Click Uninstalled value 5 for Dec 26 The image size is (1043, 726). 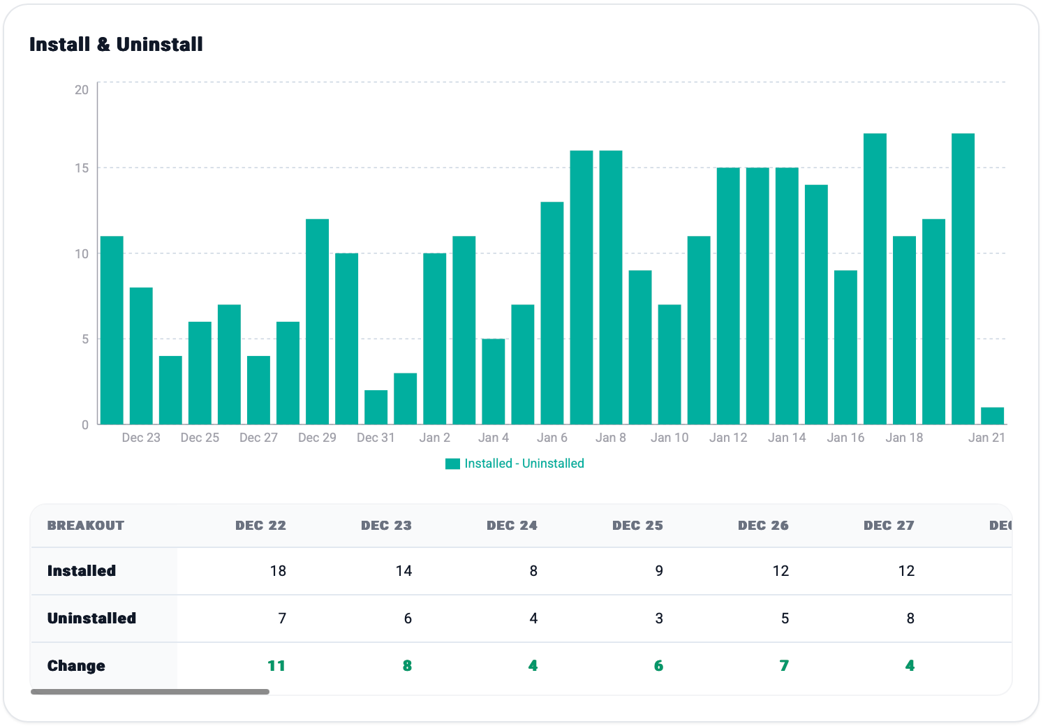(x=785, y=618)
